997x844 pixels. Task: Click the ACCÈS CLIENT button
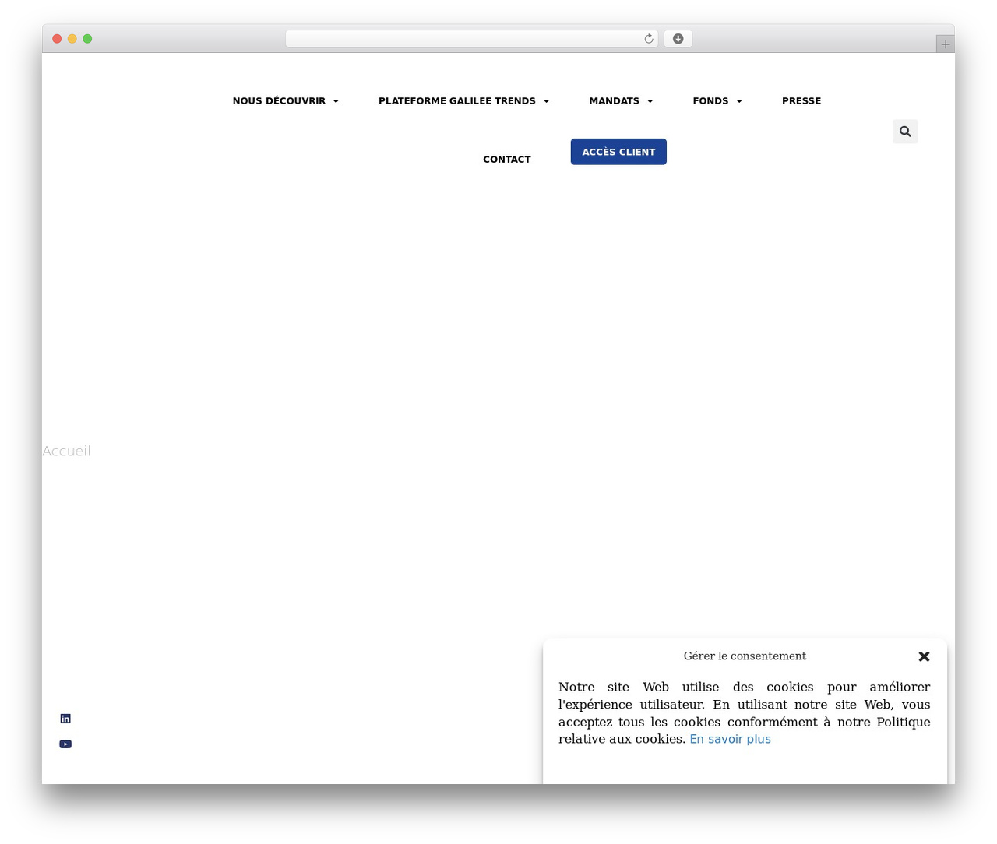tap(618, 152)
